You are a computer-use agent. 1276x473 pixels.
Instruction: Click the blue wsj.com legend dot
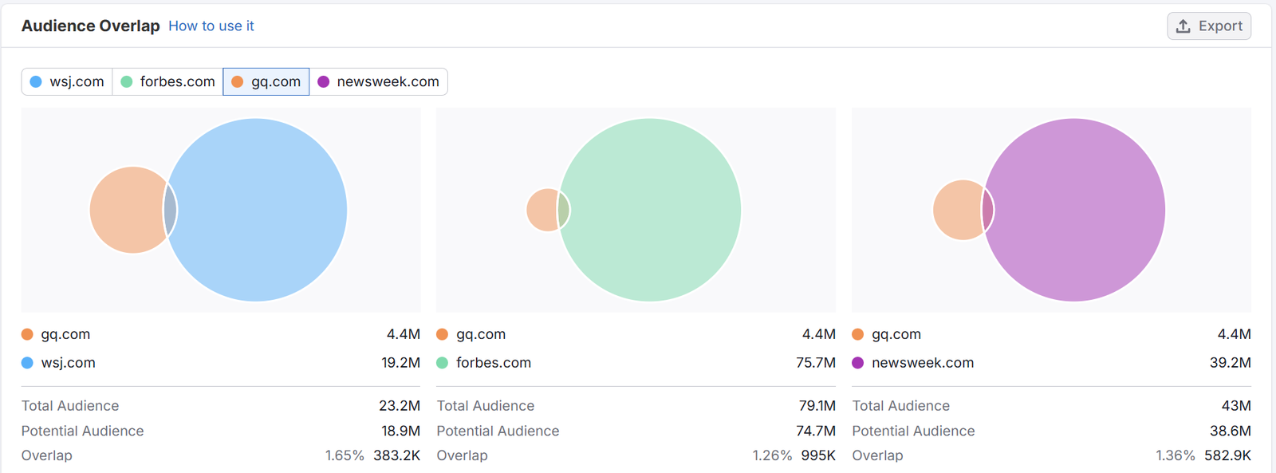[27, 363]
